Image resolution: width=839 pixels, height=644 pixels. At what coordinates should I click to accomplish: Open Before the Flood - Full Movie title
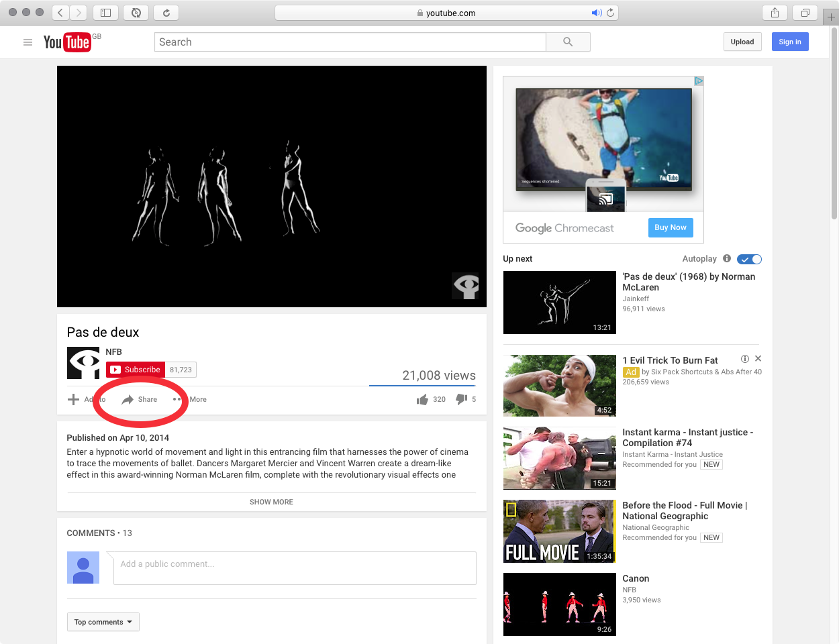(x=685, y=511)
